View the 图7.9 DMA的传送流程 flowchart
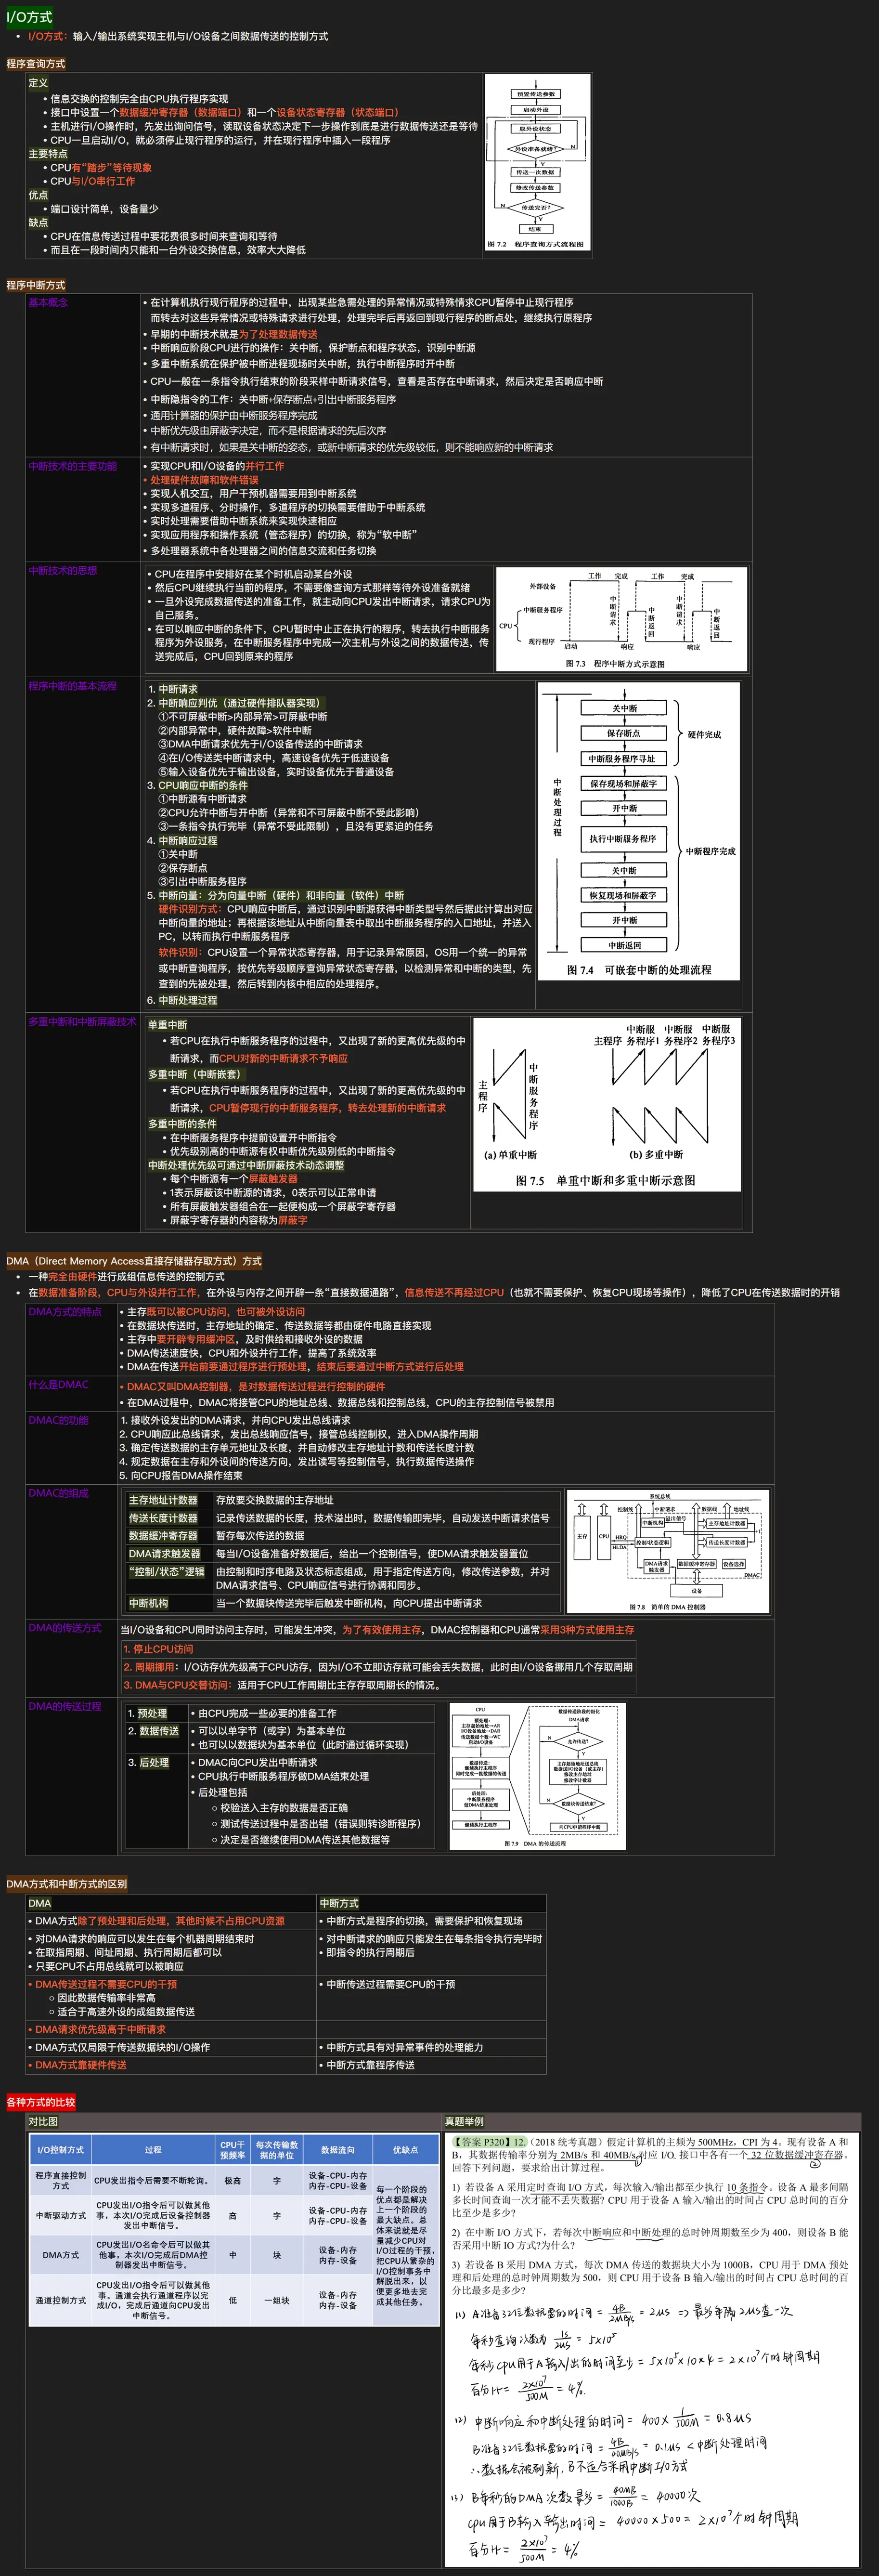 (x=538, y=1776)
